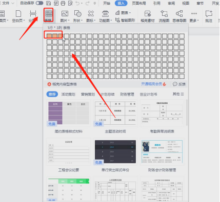Go to the 引用 ribbon tab
This screenshot has height=202, width=220.
[x=157, y=3]
